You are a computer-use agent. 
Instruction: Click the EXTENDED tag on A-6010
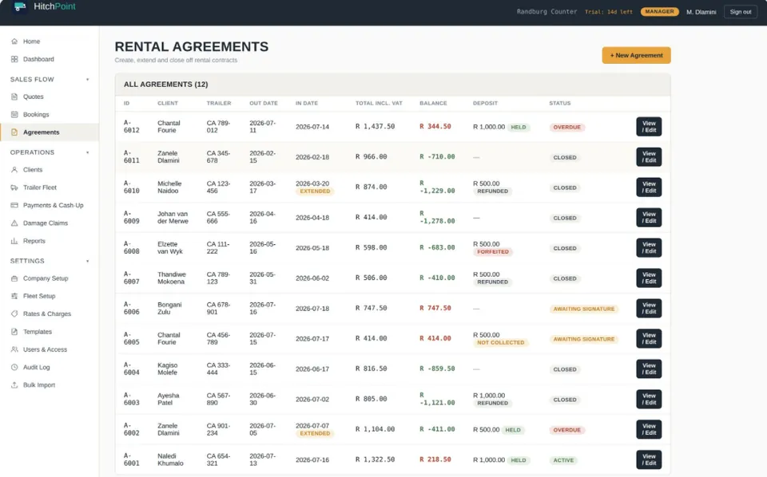point(315,191)
